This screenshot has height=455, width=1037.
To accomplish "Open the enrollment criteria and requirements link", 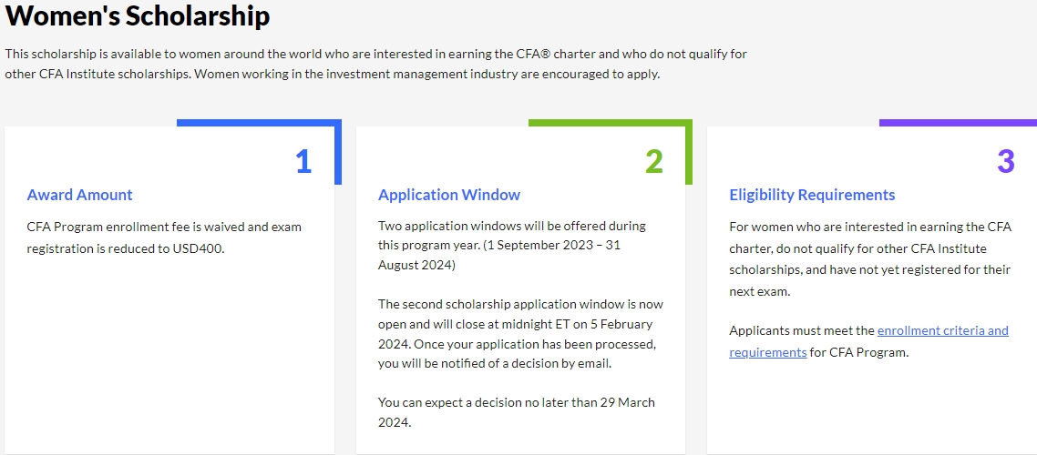I will 942,331.
